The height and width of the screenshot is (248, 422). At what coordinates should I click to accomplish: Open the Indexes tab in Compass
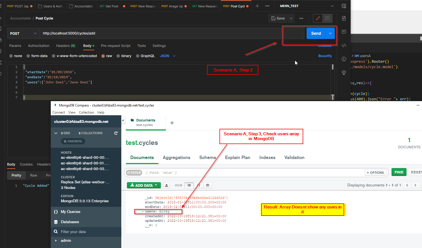pyautogui.click(x=267, y=158)
